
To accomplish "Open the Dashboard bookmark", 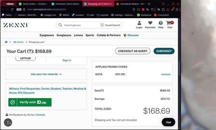I will [x=144, y=15].
